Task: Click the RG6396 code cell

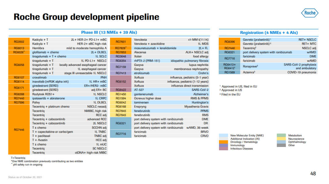Action: [230, 42]
